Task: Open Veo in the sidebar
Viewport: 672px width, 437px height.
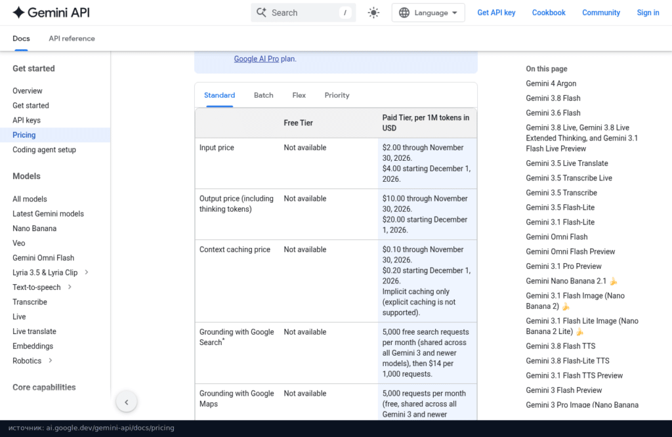Action: pyautogui.click(x=19, y=243)
